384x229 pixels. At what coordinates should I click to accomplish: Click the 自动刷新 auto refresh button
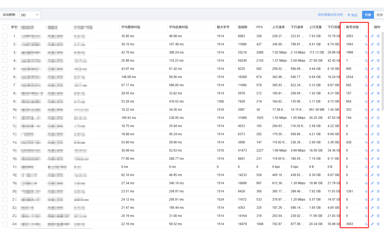coord(9,15)
